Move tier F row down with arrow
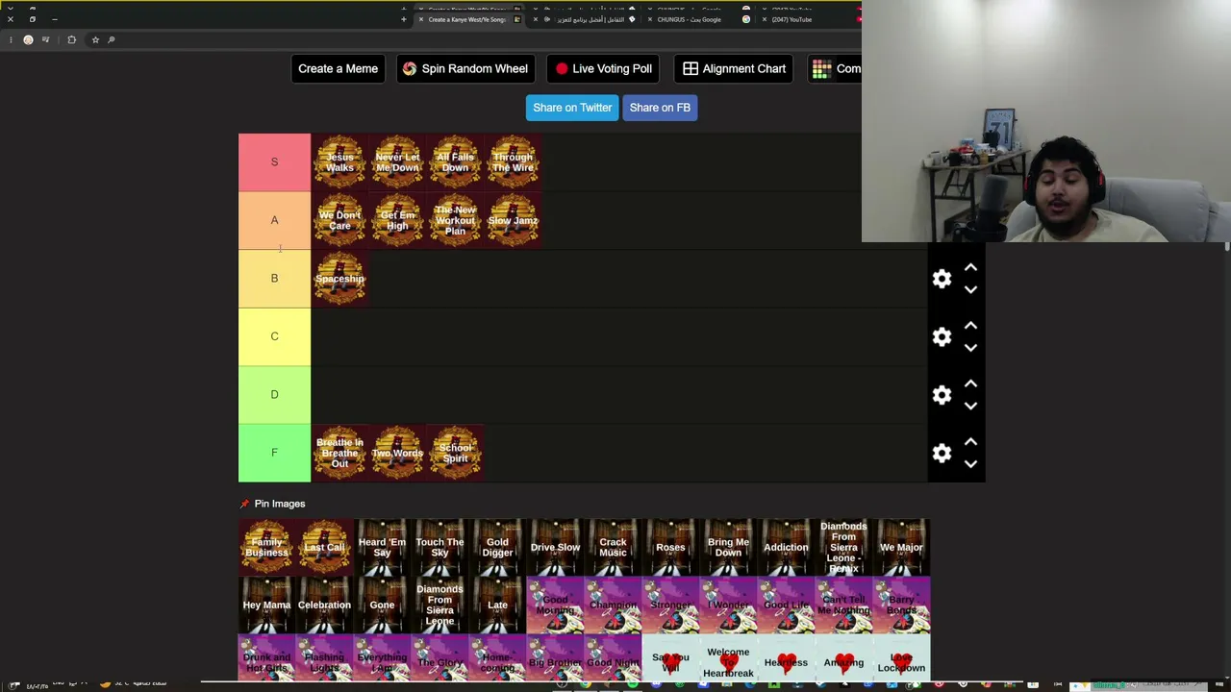The width and height of the screenshot is (1231, 692). [x=970, y=463]
